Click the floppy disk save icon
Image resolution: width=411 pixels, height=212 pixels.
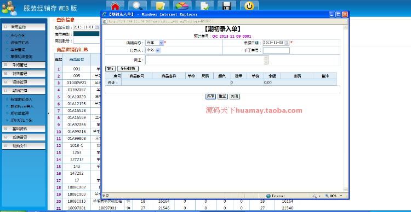(227, 6)
